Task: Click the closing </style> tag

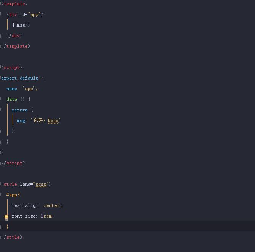Action: tap(12, 237)
